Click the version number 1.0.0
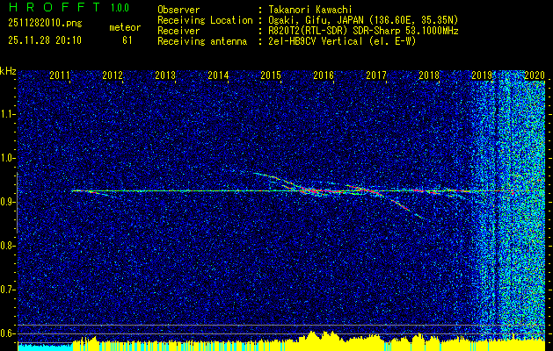The height and width of the screenshot is (351, 553). click(x=120, y=8)
